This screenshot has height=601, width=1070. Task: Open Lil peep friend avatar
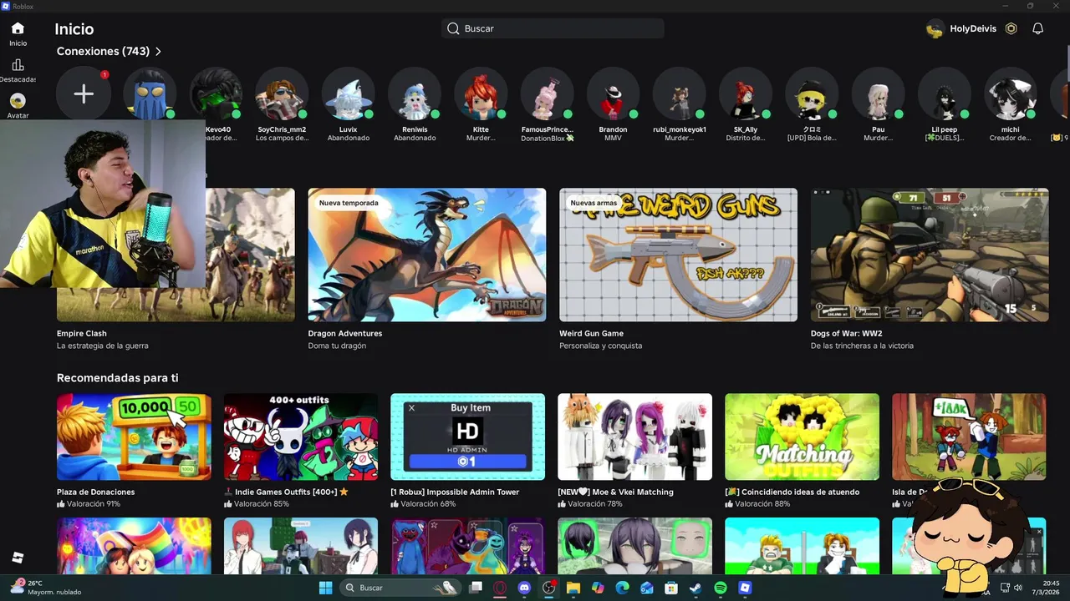click(945, 94)
